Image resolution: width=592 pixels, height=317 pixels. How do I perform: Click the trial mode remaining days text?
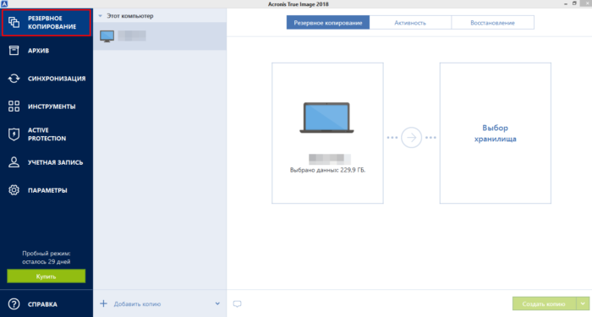[46, 257]
